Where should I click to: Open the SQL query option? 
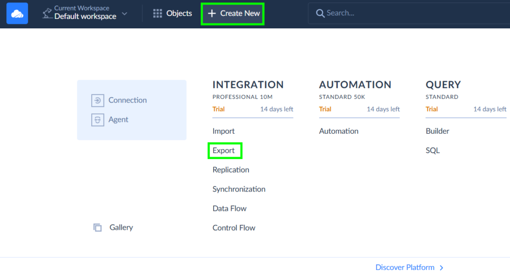(x=432, y=151)
